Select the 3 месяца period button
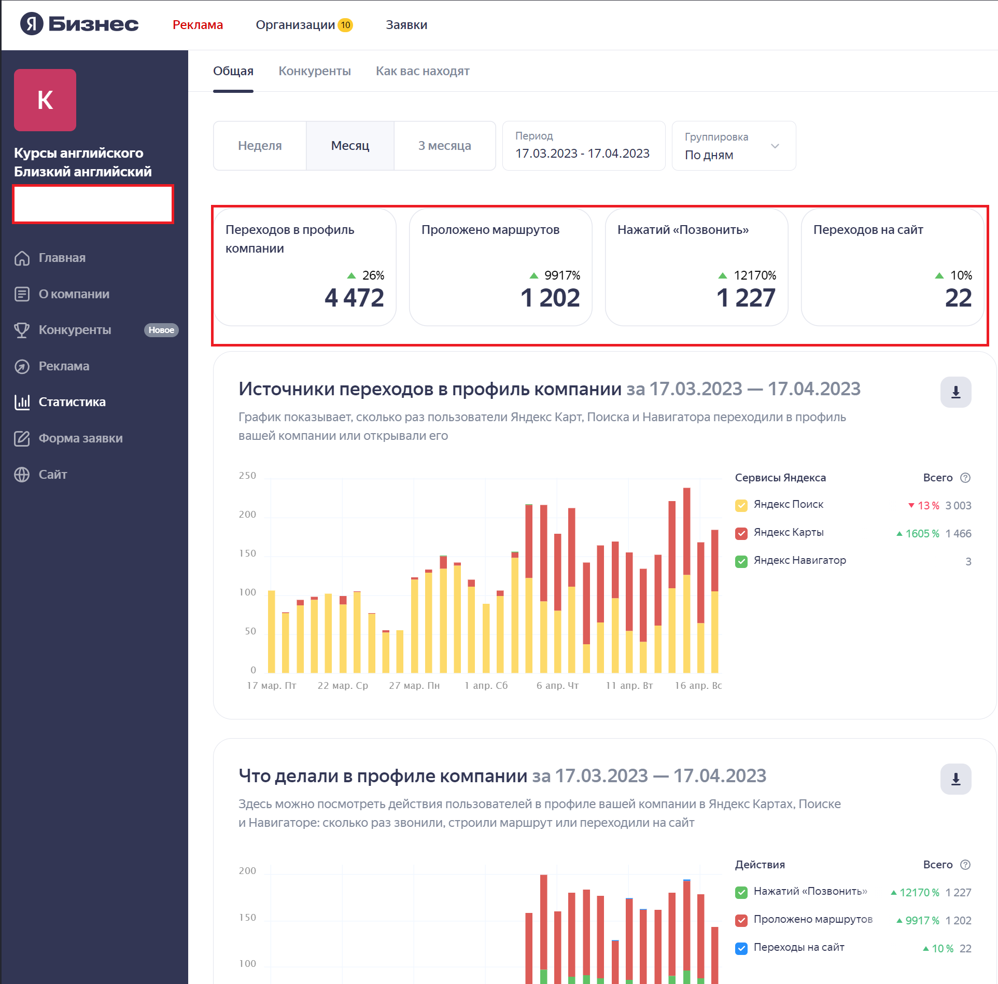The image size is (998, 984). tap(444, 146)
